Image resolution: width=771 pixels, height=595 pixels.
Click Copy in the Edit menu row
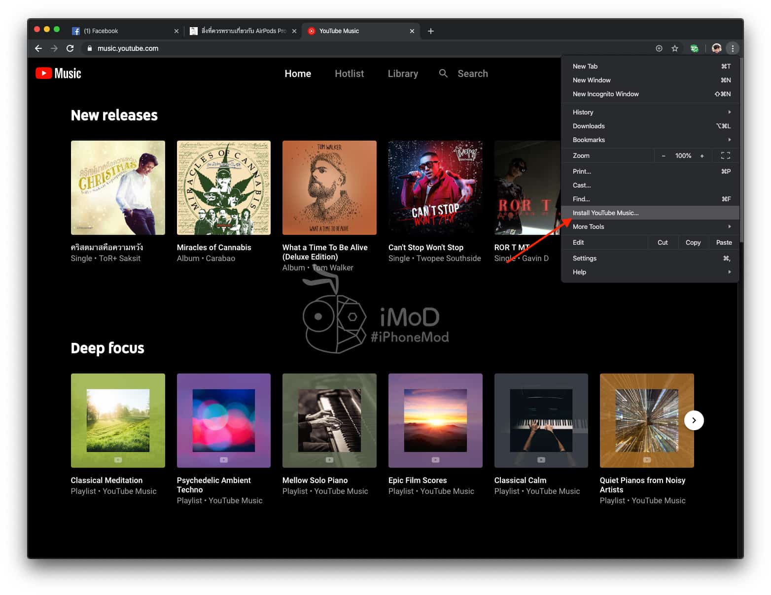coord(693,242)
